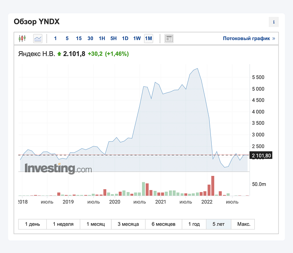Show the 6 месяцев range
Screen dimensions: 293x253
[163, 224]
